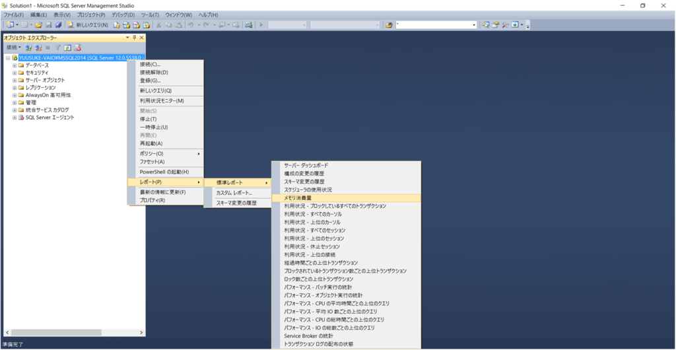Select Service Broker の統計 report
The height and width of the screenshot is (350, 676).
tap(346, 335)
